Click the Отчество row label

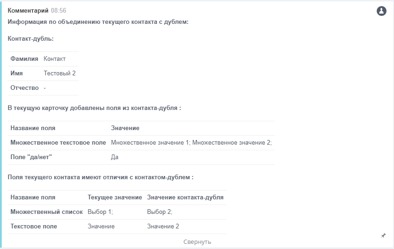pyautogui.click(x=24, y=88)
